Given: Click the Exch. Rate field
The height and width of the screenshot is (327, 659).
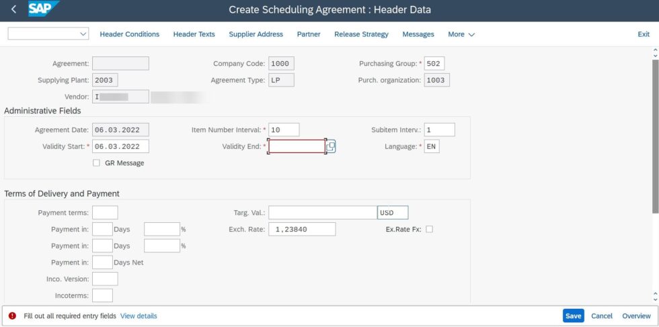Looking at the screenshot, I should point(302,229).
